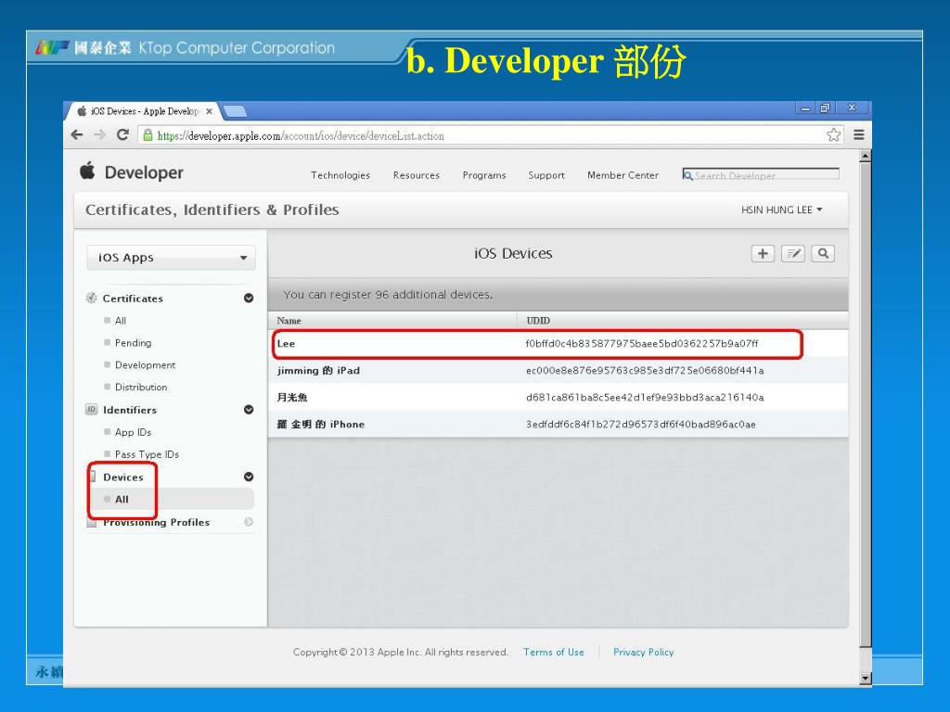Select App IDs under Identifiers
Screen dimensions: 950x712
click(x=134, y=432)
